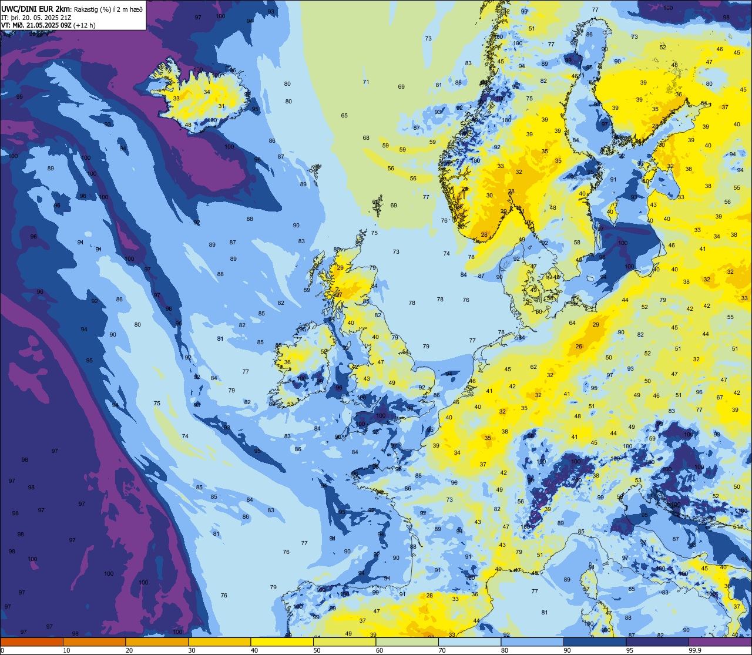This screenshot has height=655, width=752.
Task: Click humidity value 68 north of Shetland
Action: (x=366, y=138)
